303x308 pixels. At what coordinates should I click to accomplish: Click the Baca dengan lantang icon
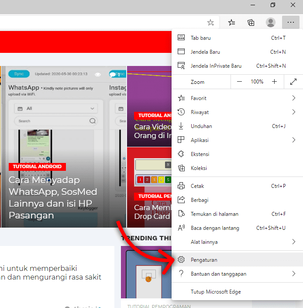(181, 228)
